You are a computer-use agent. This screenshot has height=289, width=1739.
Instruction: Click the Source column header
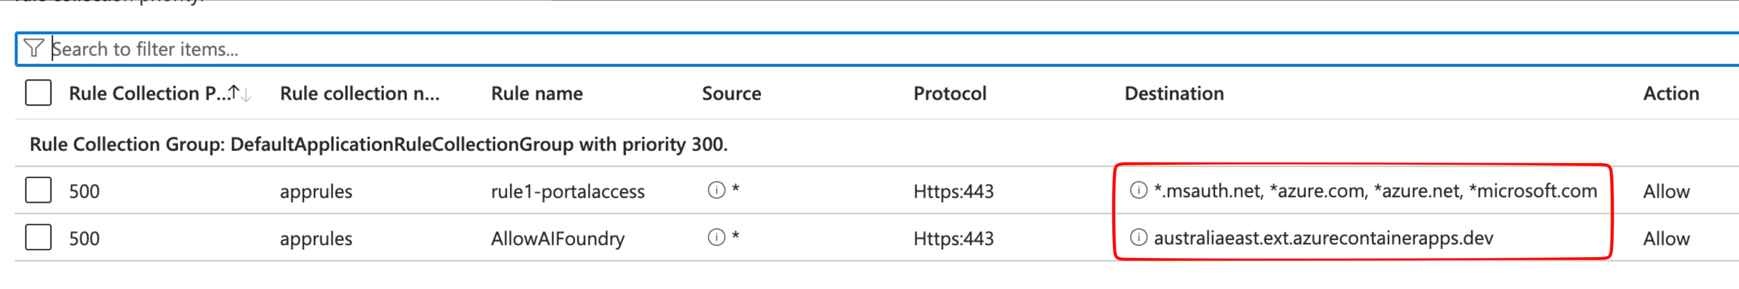pyautogui.click(x=731, y=93)
